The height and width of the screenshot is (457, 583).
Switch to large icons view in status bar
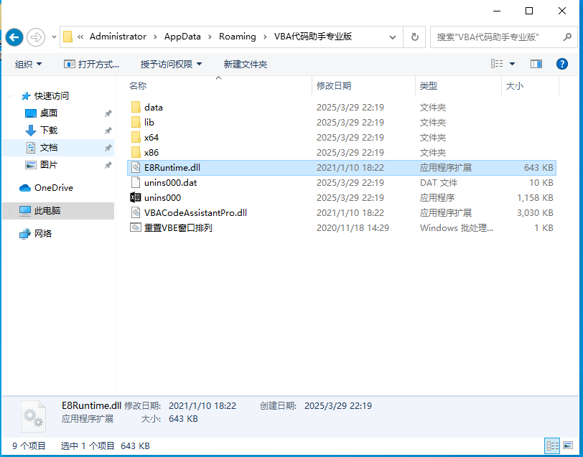[566, 446]
